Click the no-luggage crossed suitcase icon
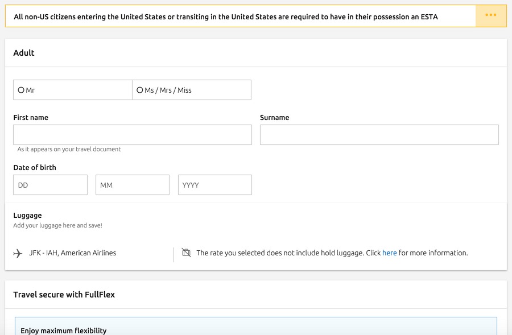The width and height of the screenshot is (512, 335). click(x=186, y=253)
